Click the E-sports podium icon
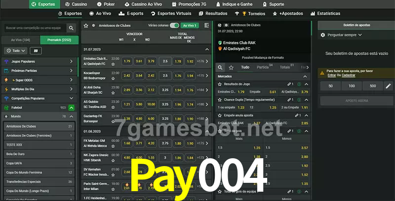Image resolution: width=395 pixels, height=201 pixels. point(121,14)
